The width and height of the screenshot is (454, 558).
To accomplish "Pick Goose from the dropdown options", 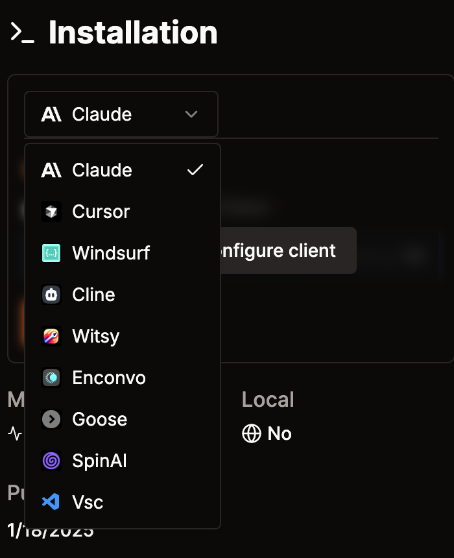I will (123, 419).
